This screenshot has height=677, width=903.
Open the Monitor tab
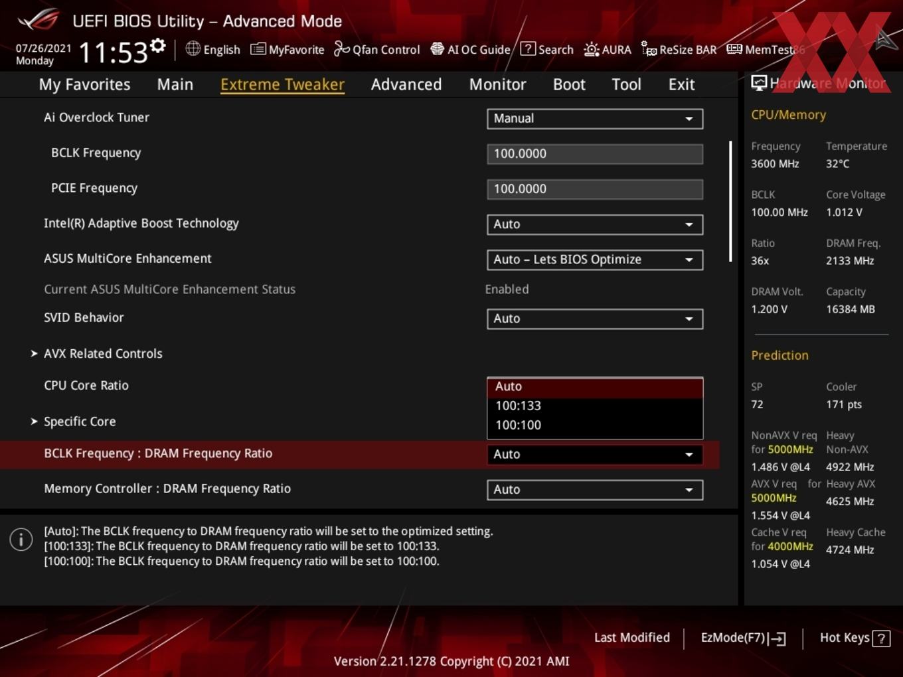click(497, 84)
